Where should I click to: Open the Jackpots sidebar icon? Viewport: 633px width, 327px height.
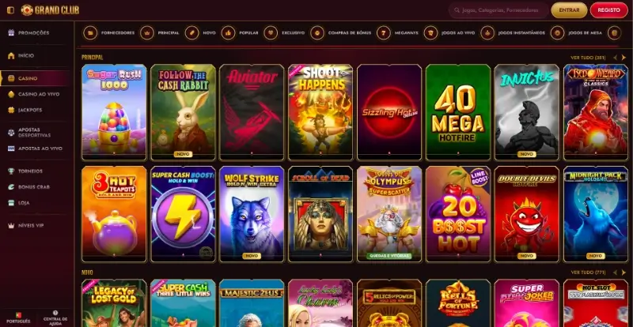click(x=11, y=110)
